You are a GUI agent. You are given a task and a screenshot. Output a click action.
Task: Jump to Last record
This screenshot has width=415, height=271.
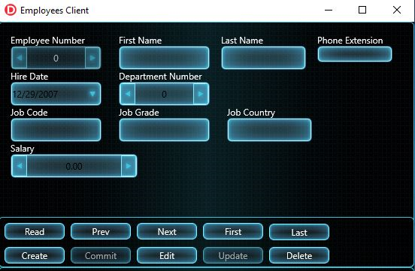coord(299,232)
